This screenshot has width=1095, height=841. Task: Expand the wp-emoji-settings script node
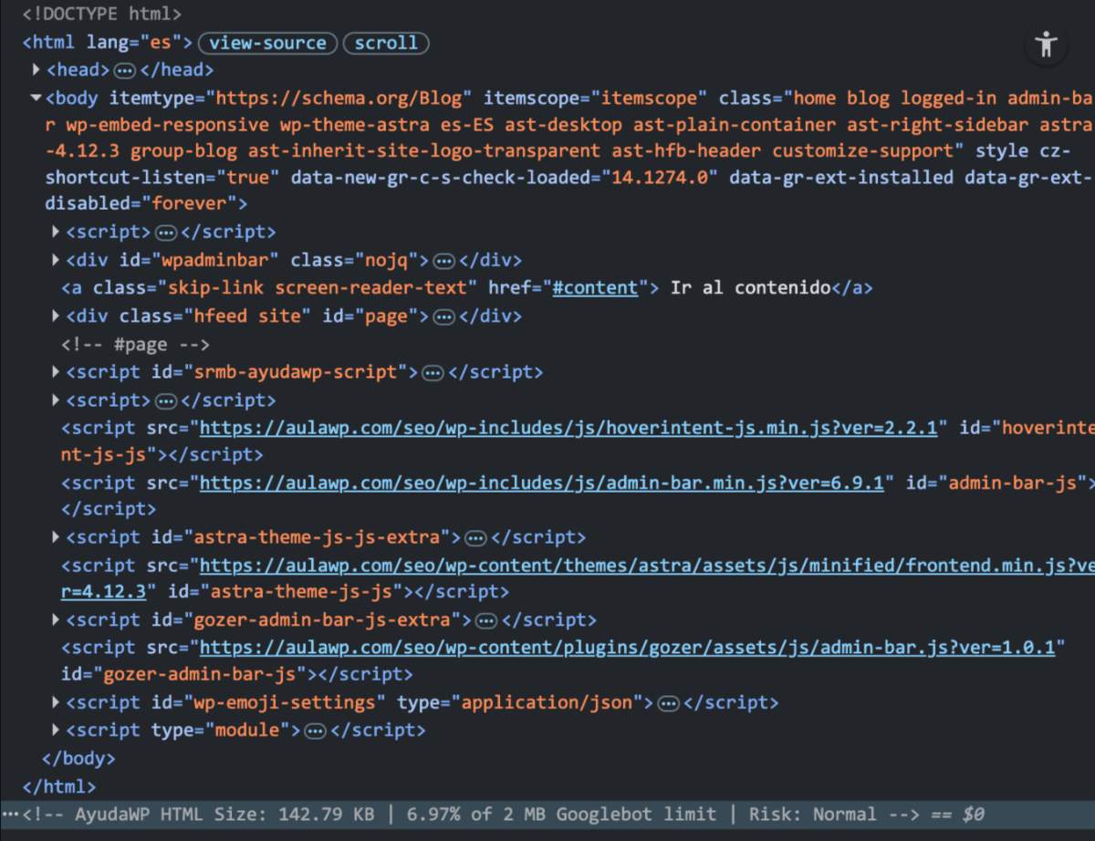tap(57, 702)
